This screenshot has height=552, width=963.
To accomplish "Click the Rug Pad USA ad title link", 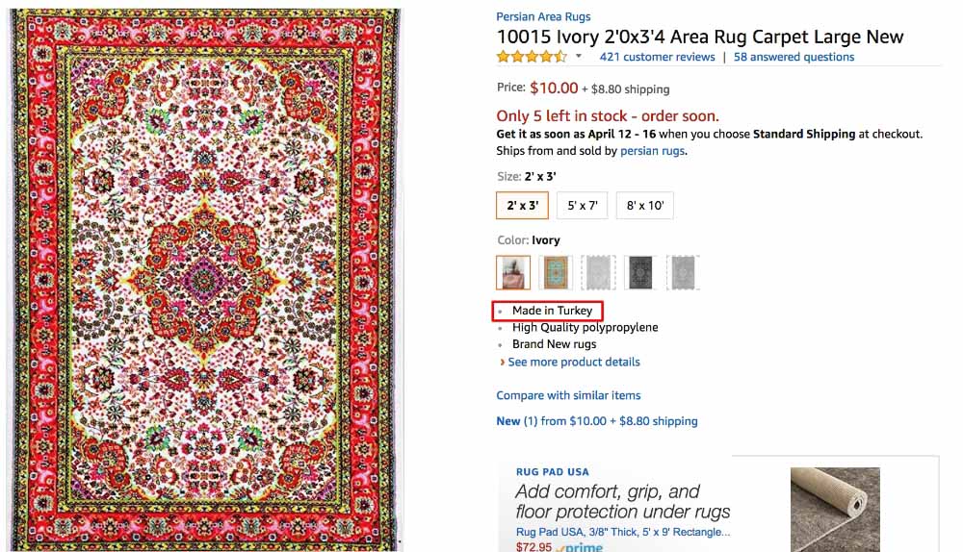I will pyautogui.click(x=622, y=531).
